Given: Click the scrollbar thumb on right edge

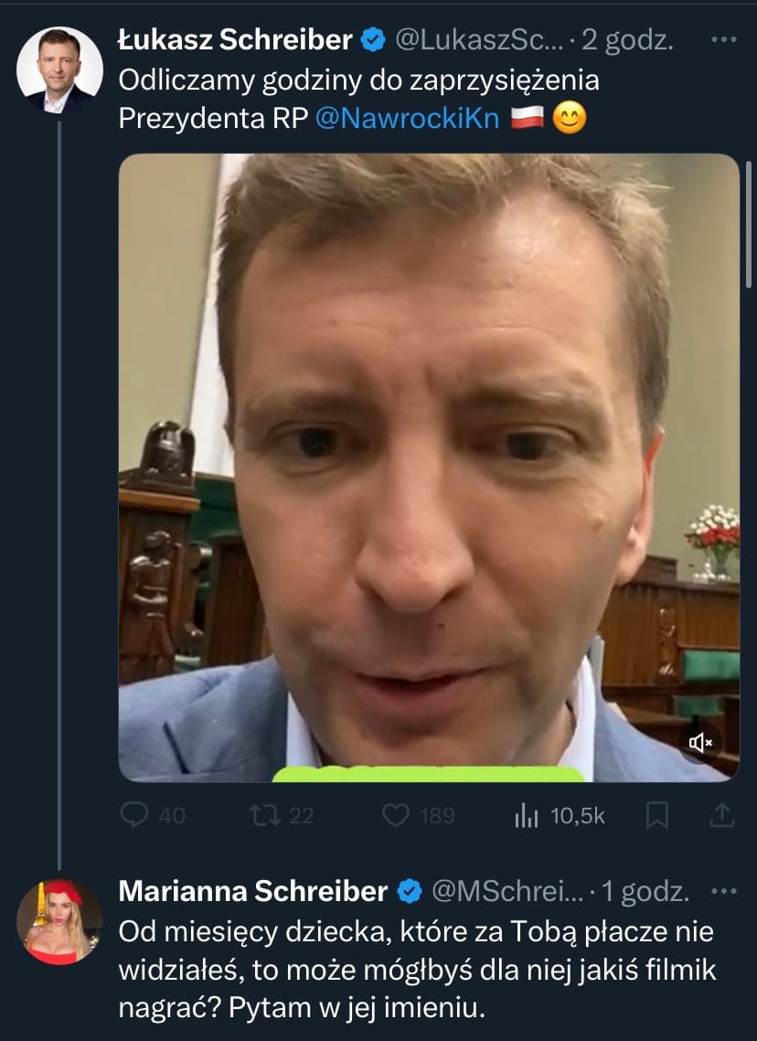Looking at the screenshot, I should [749, 225].
